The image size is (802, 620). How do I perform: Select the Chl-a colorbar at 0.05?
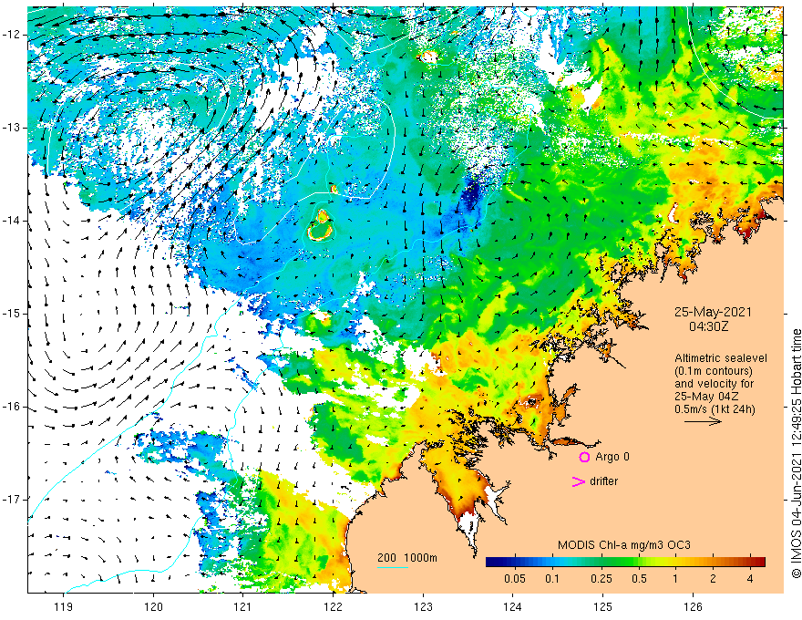click(x=515, y=562)
